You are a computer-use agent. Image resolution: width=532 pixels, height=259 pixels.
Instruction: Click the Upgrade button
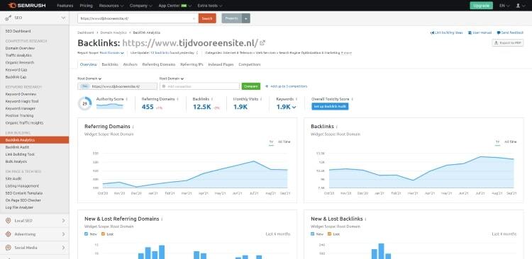coord(481,6)
